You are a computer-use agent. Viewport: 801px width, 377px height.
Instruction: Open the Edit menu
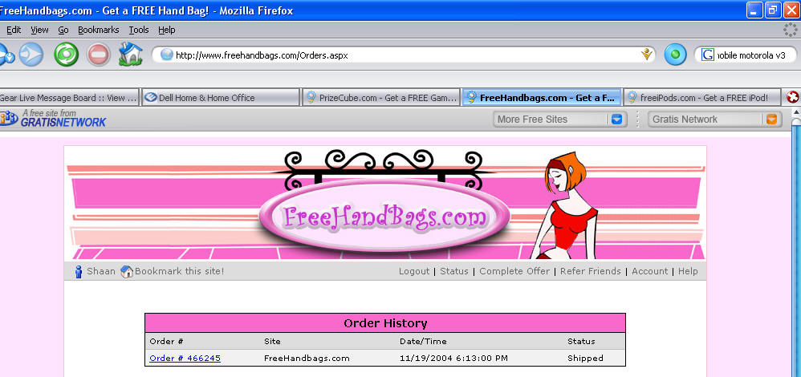[14, 30]
